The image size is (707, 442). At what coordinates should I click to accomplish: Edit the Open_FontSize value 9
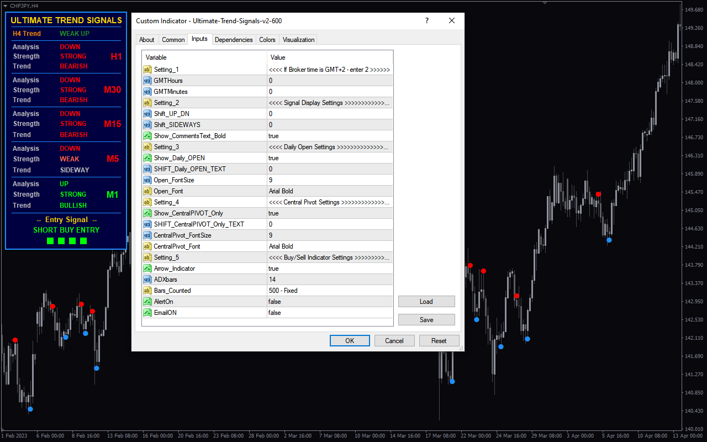pos(330,180)
